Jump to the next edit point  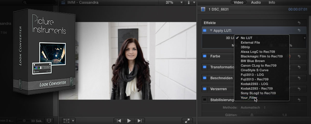pos(139,121)
